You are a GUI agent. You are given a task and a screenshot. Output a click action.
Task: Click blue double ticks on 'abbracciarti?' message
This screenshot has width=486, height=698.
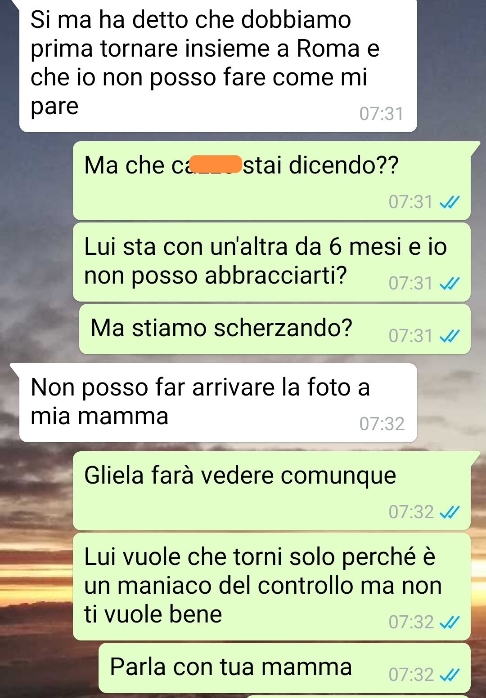[x=449, y=284]
